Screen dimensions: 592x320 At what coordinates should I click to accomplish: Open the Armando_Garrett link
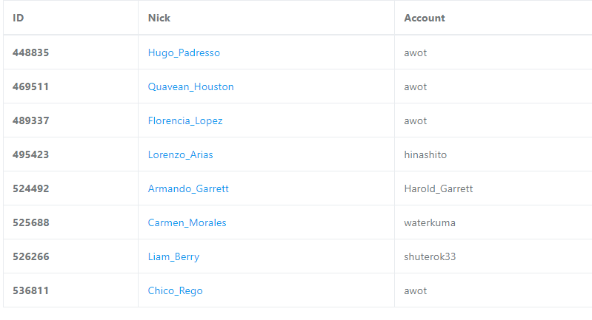coord(188,188)
